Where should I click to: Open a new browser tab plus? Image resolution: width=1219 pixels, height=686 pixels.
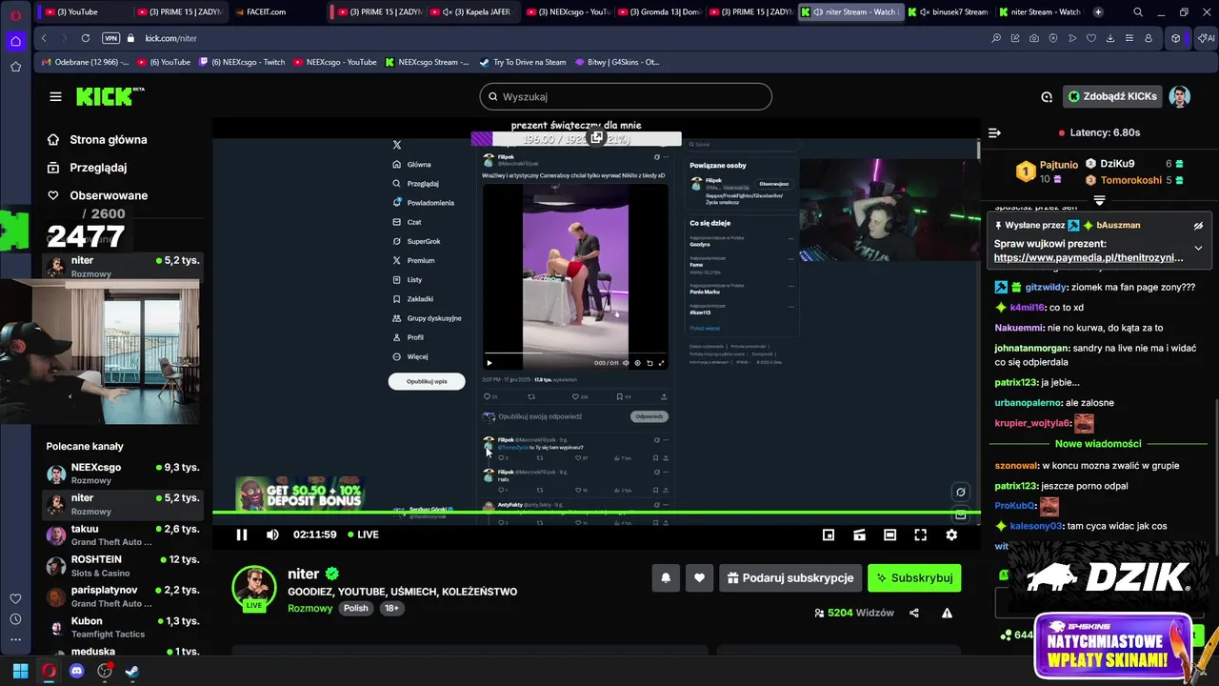[1098, 12]
